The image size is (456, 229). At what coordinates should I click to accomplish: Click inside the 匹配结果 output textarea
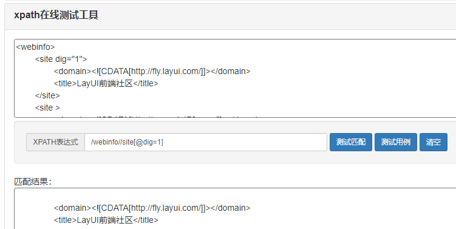(x=235, y=208)
